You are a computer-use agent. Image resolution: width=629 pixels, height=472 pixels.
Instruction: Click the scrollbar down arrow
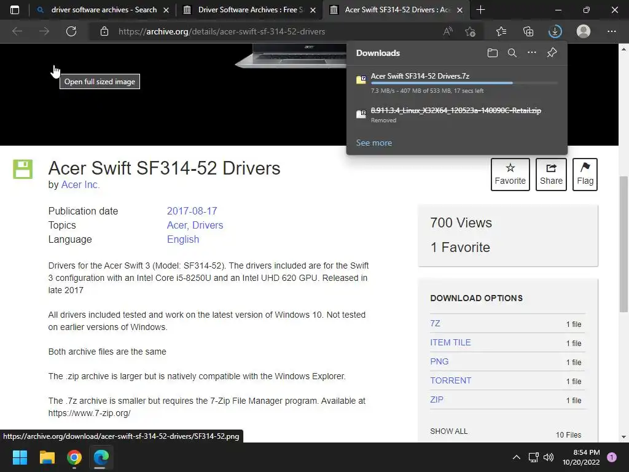623,437
